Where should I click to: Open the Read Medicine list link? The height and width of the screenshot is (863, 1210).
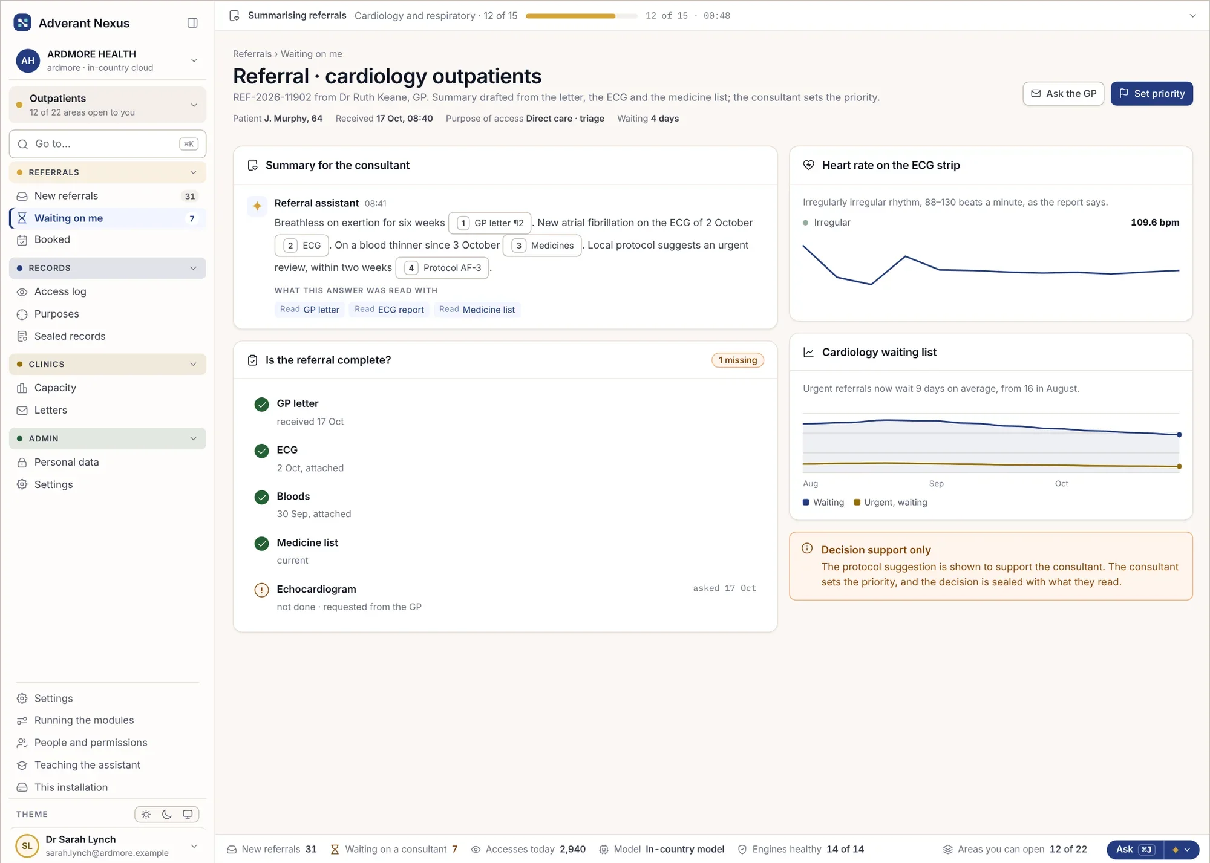click(x=477, y=310)
